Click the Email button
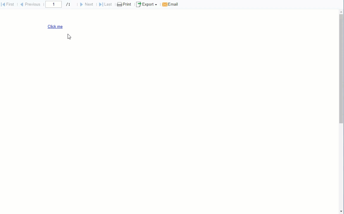Viewport: 344px width, 214px height. point(173,4)
